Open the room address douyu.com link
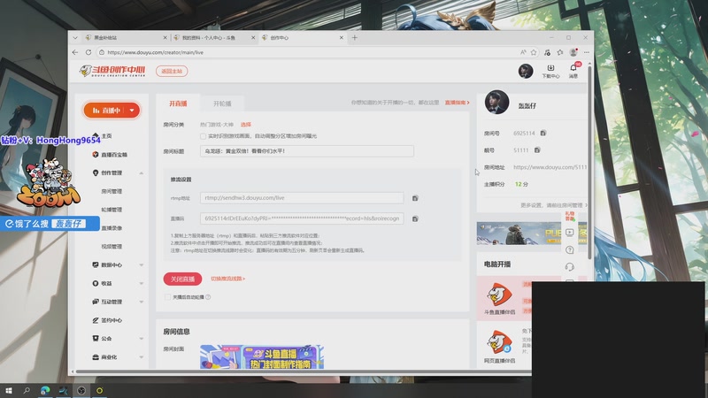The image size is (708, 398). point(550,167)
